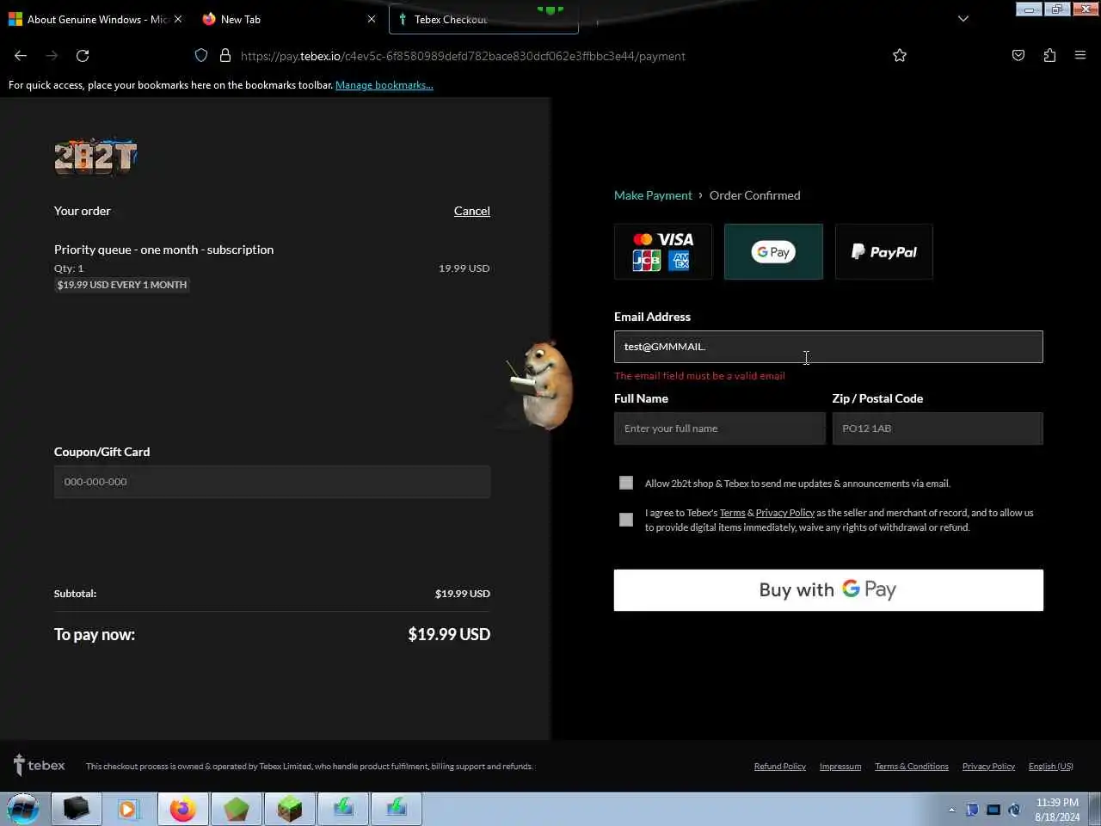Click the browser URL address bar
Image resolution: width=1101 pixels, height=826 pixels.
click(x=550, y=56)
